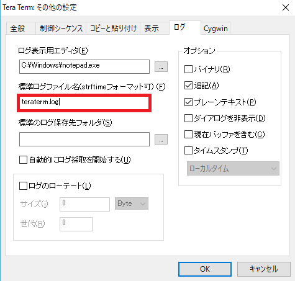Open the 制御シーケンス tab
The image size is (295, 281).
61,28
